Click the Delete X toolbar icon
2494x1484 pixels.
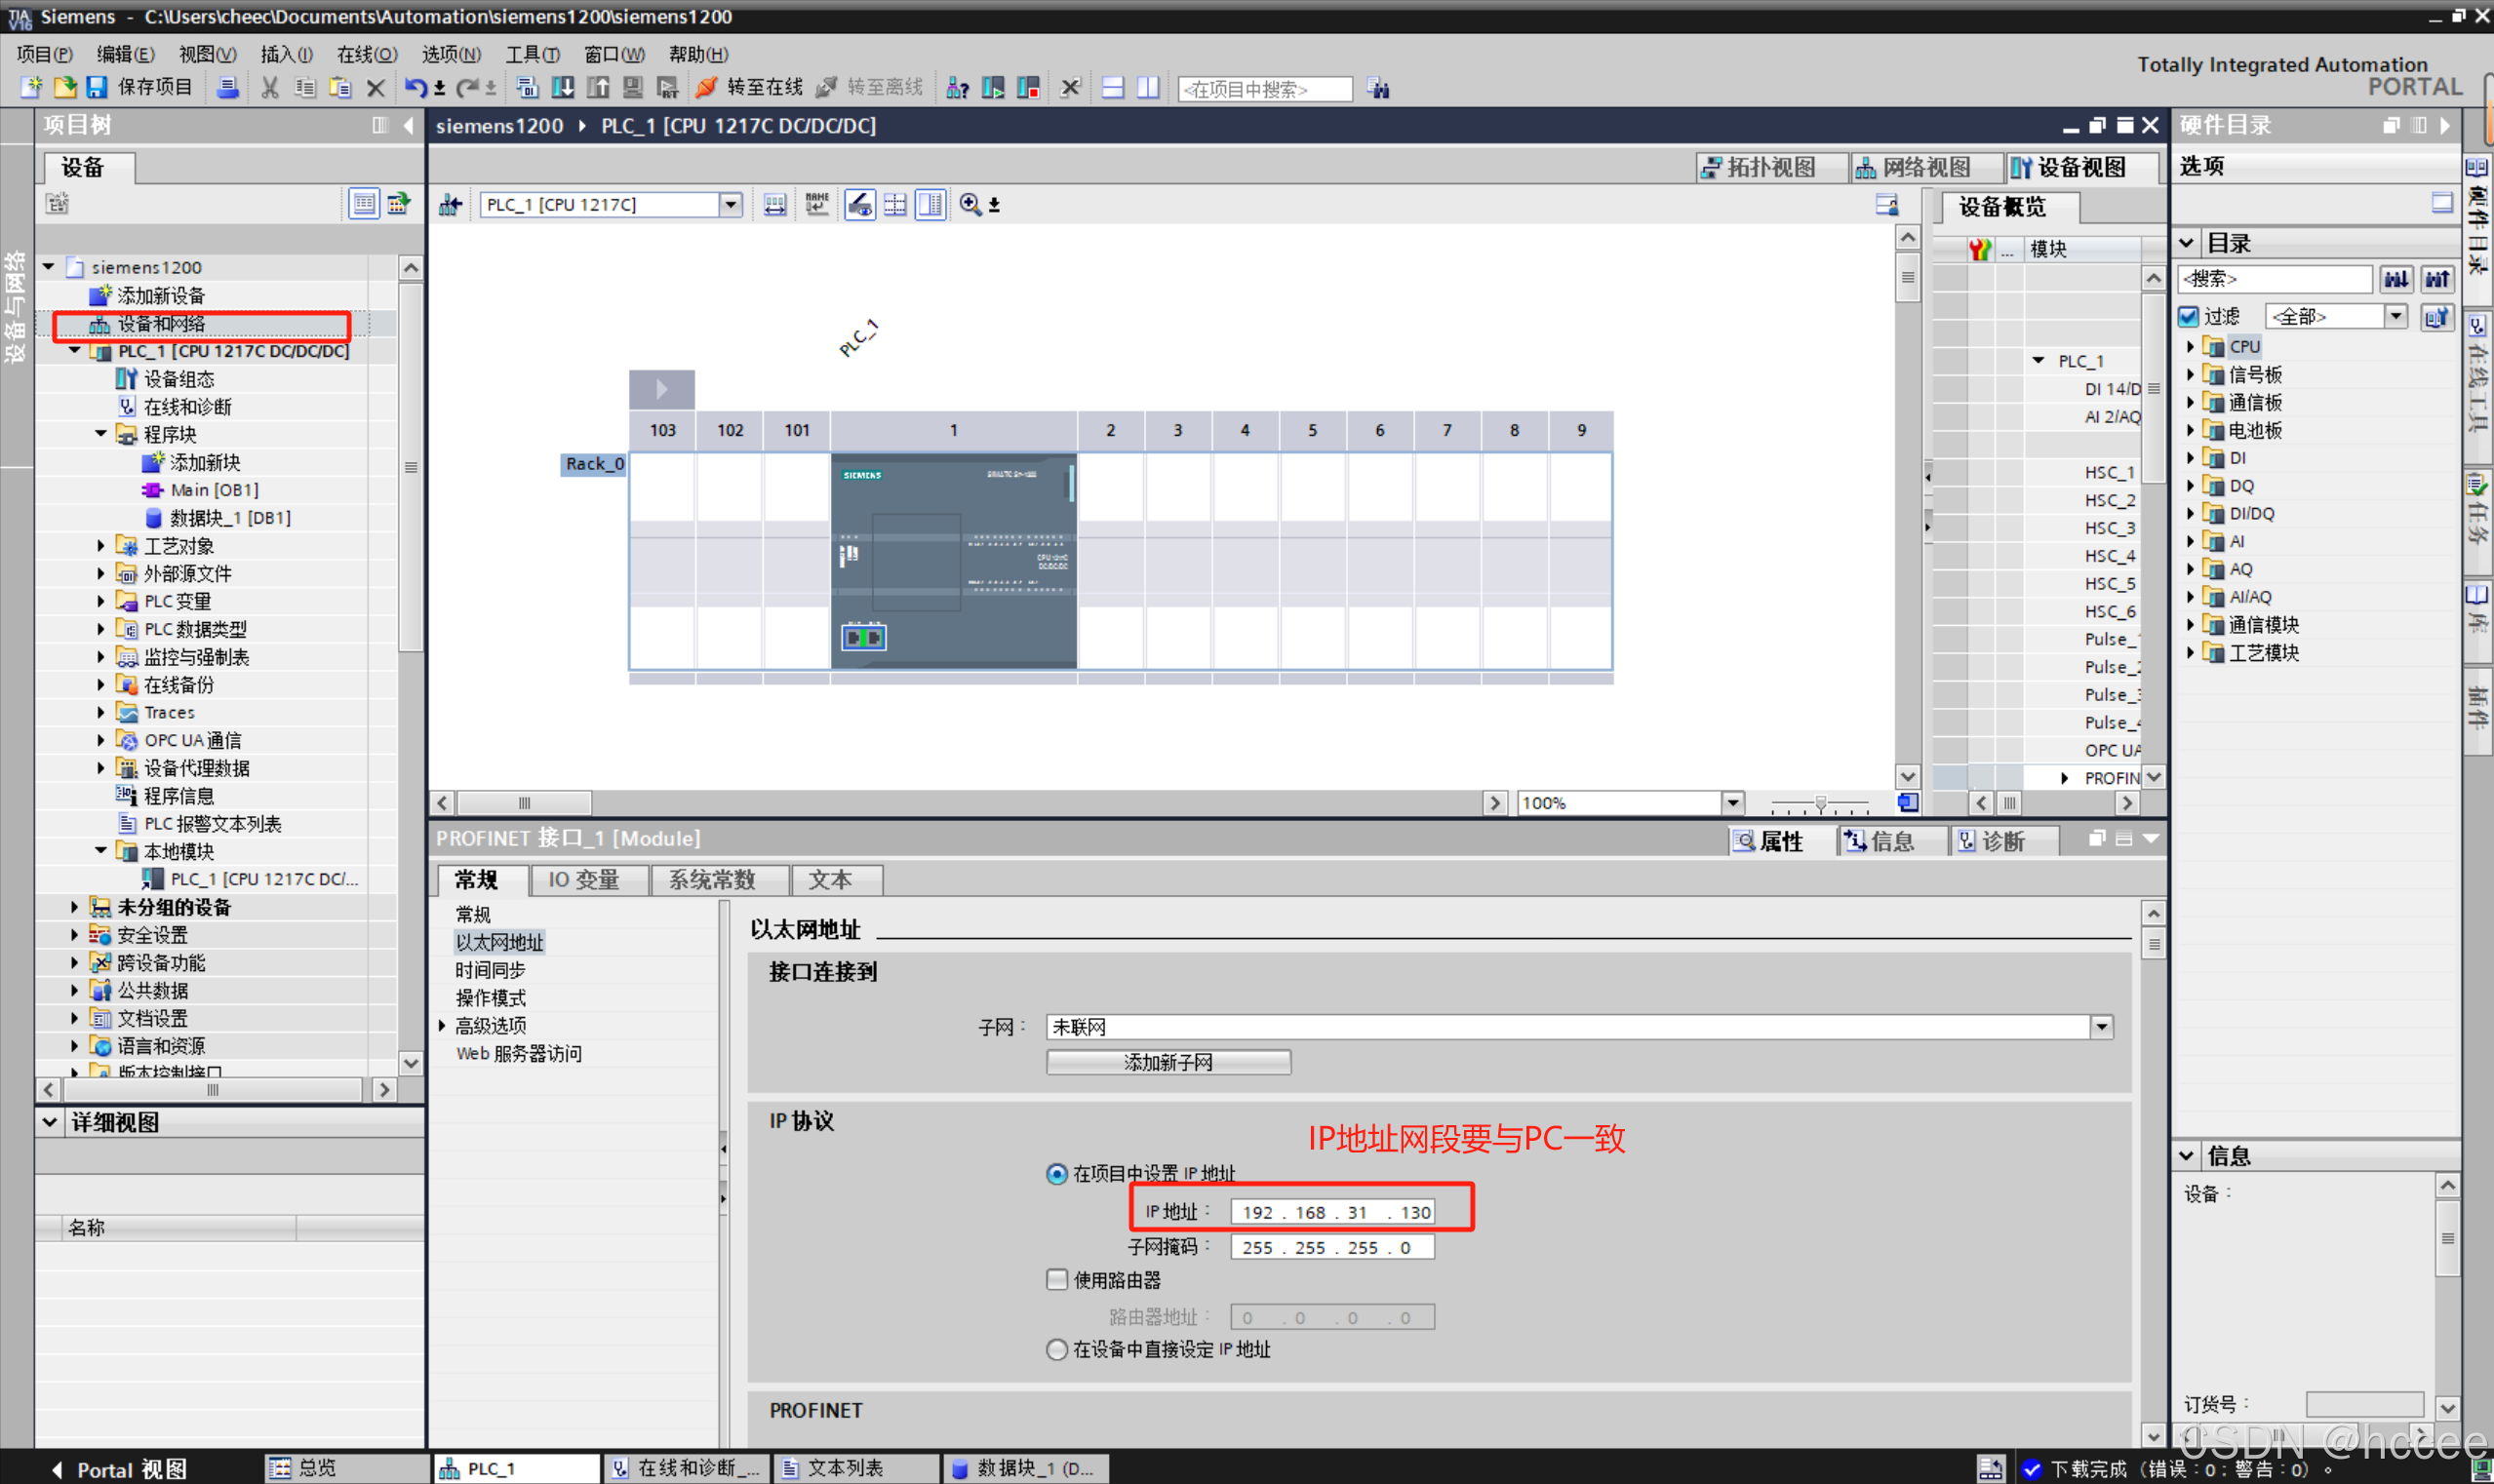pyautogui.click(x=376, y=88)
